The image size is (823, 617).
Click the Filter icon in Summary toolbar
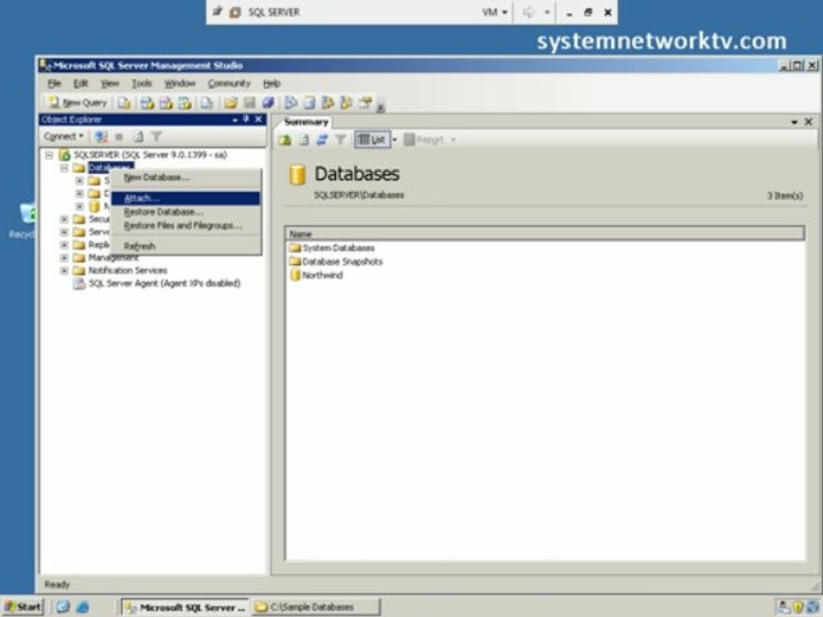click(340, 140)
